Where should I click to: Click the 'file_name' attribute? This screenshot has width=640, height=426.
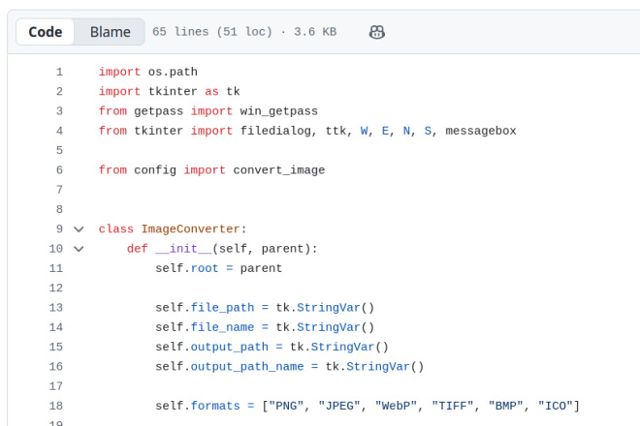point(222,327)
